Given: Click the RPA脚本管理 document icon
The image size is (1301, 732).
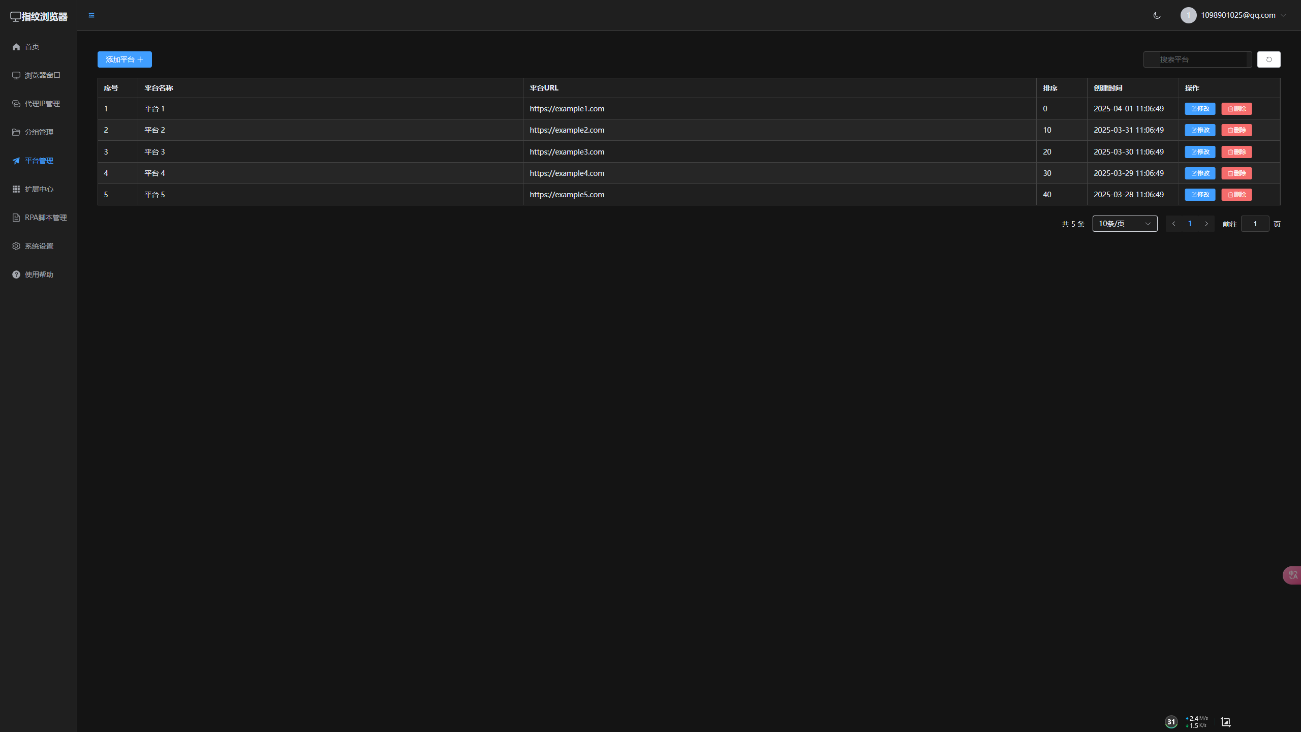Looking at the screenshot, I should [x=16, y=218].
